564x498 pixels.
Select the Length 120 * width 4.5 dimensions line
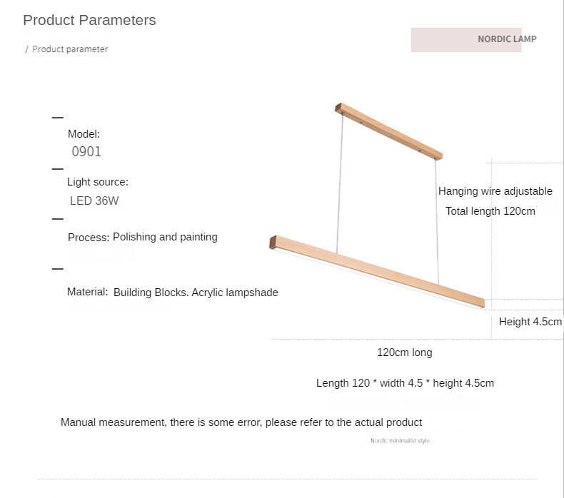405,383
